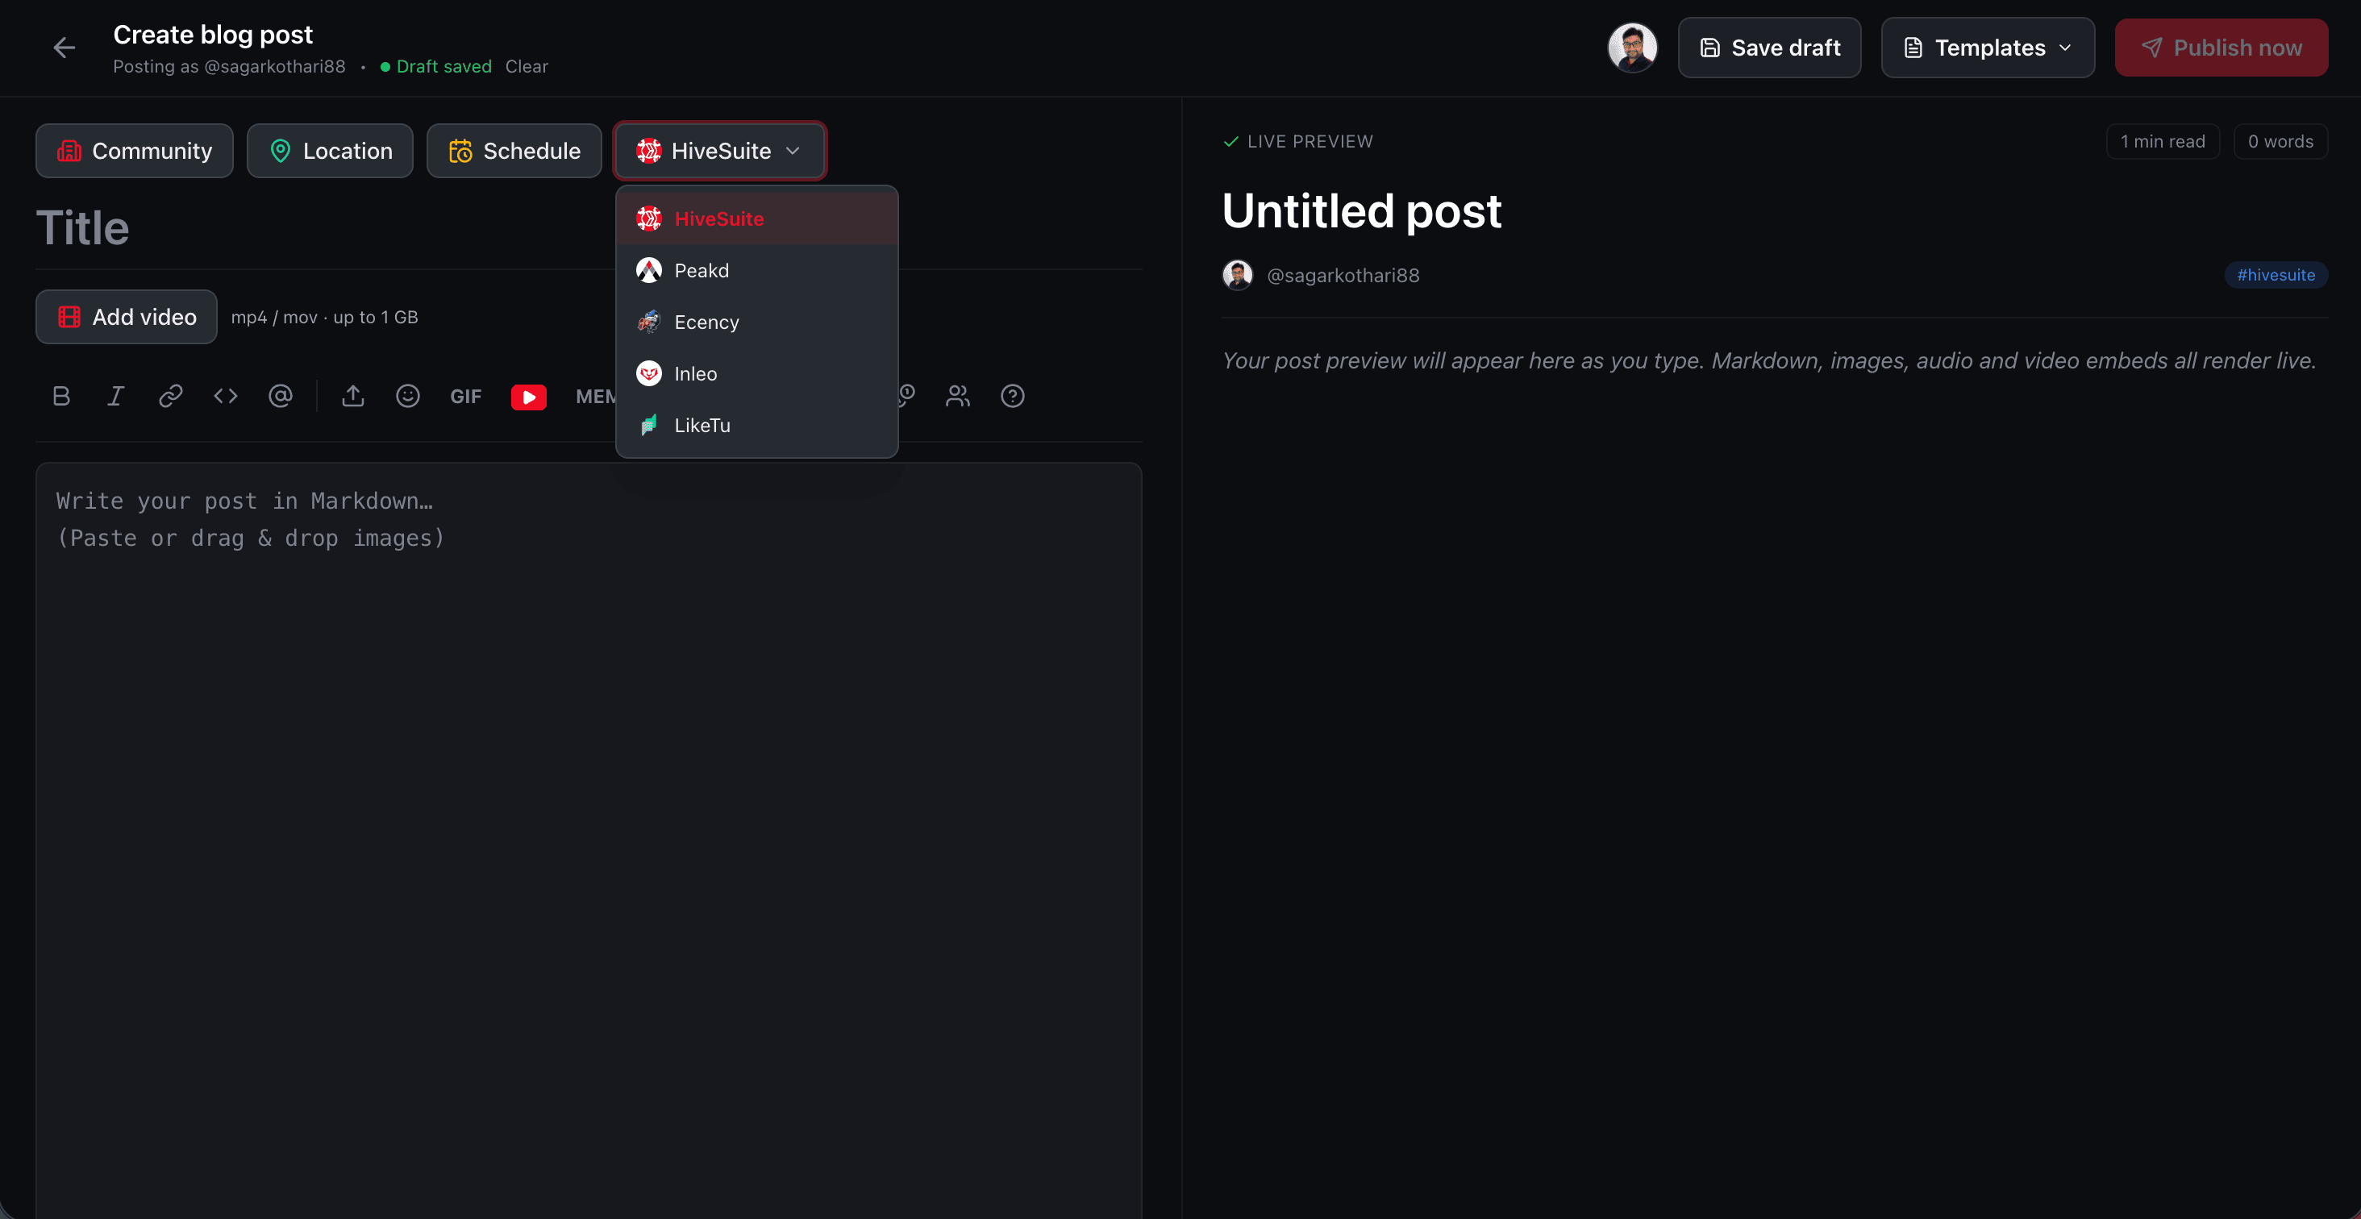
Task: Open the beneficiaries people icon
Action: point(958,396)
